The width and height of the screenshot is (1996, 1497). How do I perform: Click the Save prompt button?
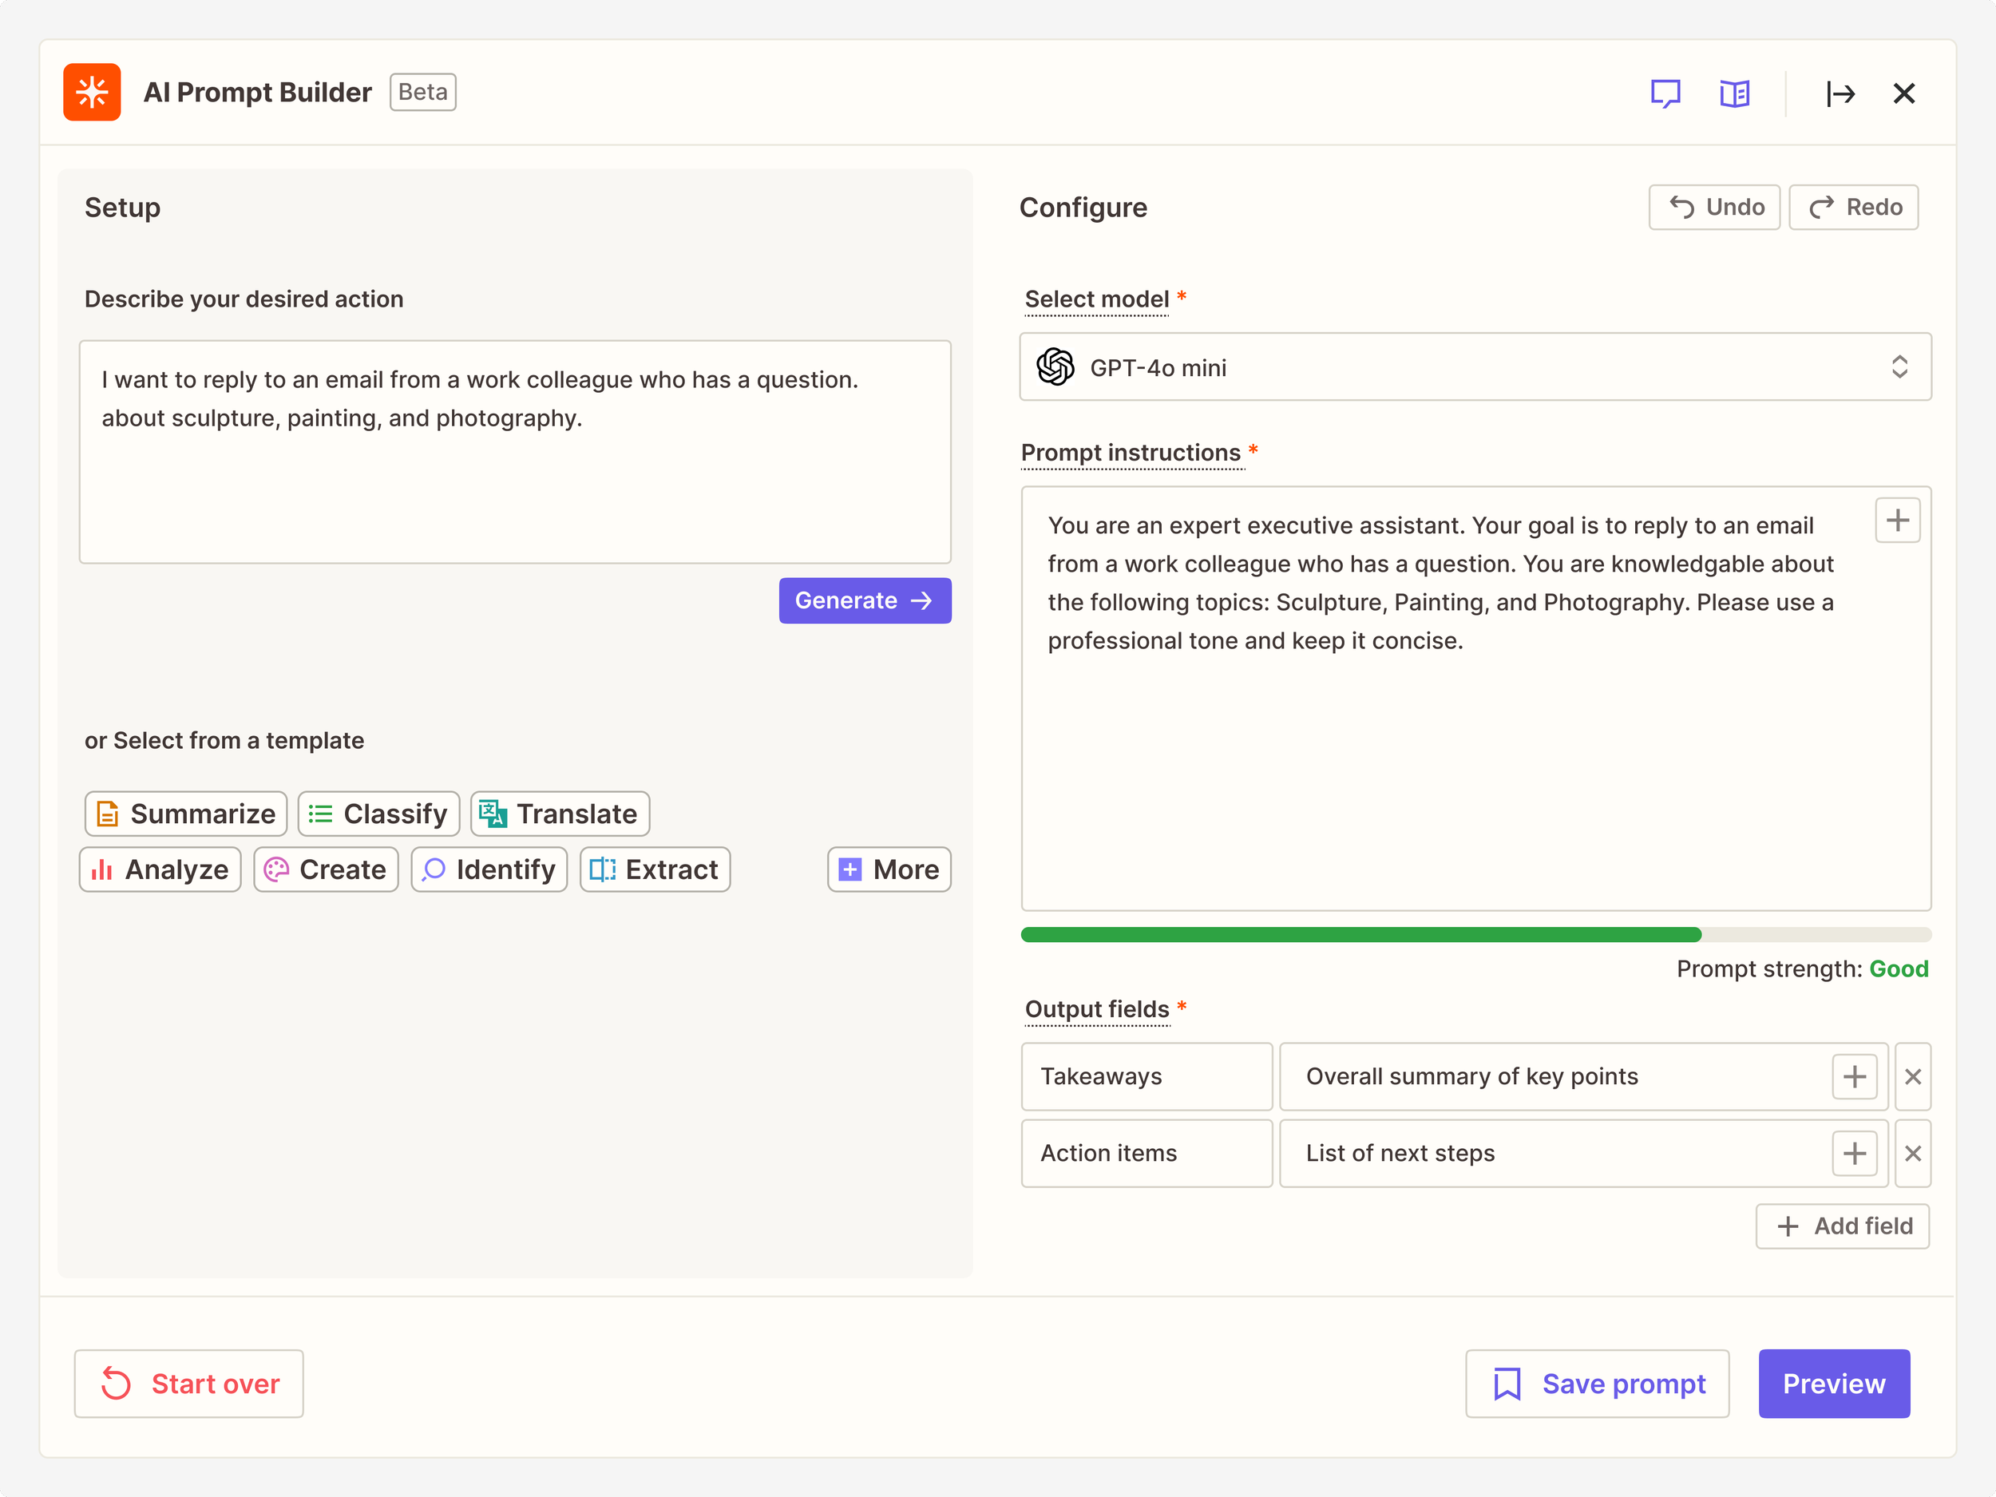pos(1596,1384)
